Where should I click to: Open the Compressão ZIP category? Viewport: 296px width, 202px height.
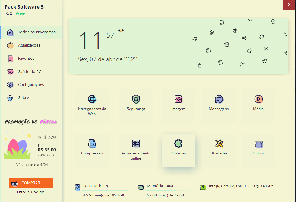pyautogui.click(x=92, y=151)
